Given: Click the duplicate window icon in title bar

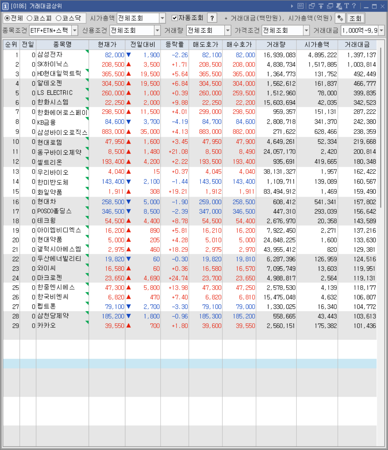Looking at the screenshot, I should (x=330, y=6).
